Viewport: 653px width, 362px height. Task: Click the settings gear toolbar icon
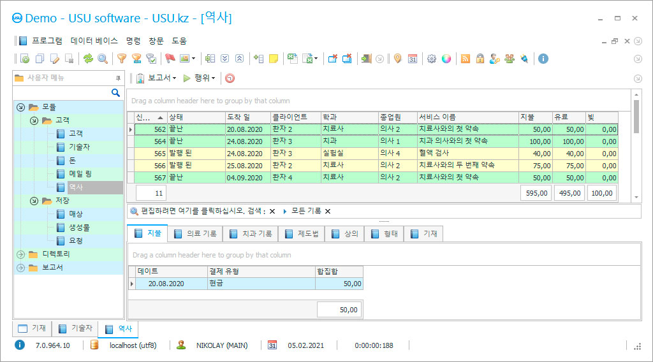click(432, 59)
